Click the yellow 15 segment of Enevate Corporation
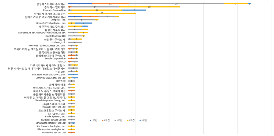This screenshot has width=274, height=136. [97, 10]
